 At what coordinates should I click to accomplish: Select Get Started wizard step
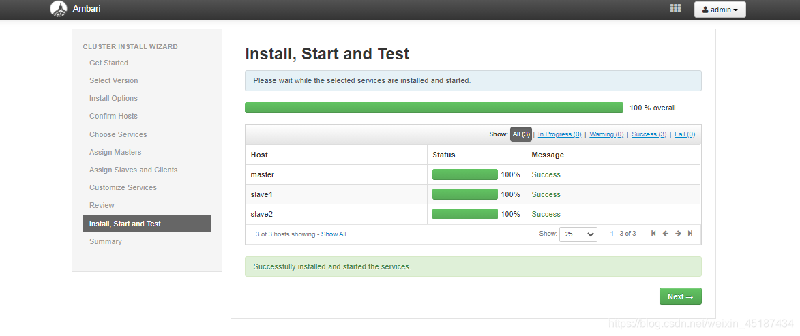(x=108, y=63)
